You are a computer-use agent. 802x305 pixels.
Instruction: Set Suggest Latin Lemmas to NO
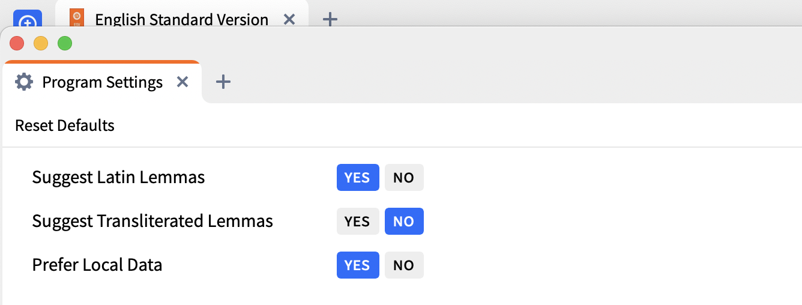403,178
